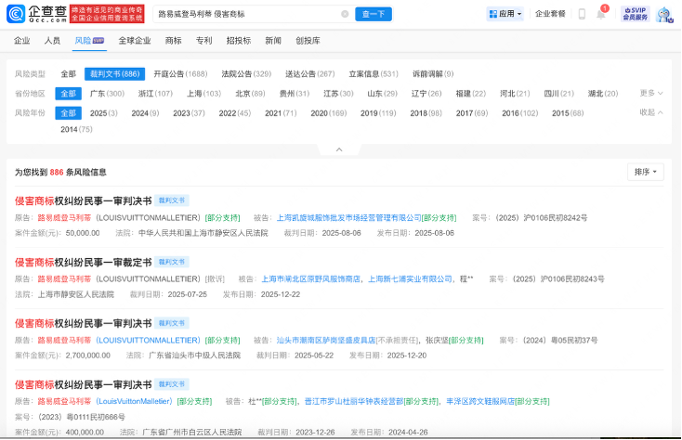
Task: Open SVIP member service badge
Action: 635,14
